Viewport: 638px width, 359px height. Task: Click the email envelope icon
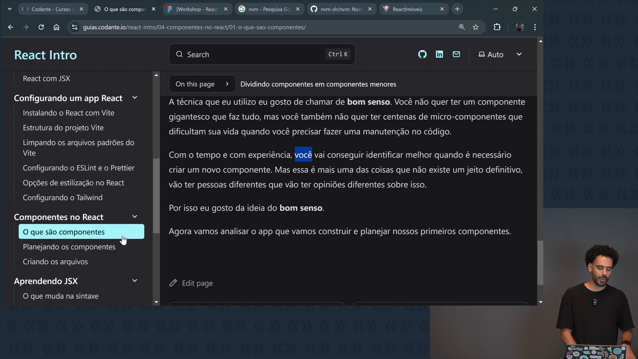click(x=456, y=54)
